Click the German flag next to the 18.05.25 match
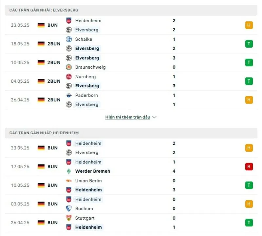Viewport: 262px width, 236px height. point(41,44)
